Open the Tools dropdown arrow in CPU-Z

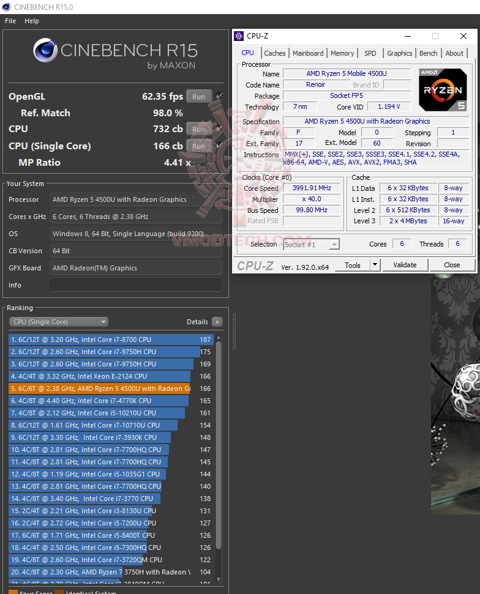[x=375, y=265]
